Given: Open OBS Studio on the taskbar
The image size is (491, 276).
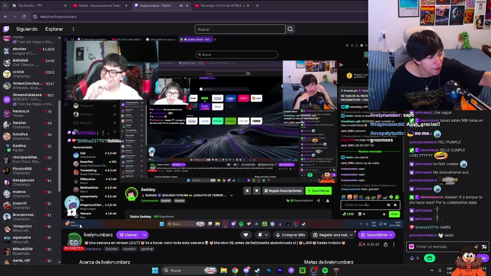Looking at the screenshot, I should (x=314, y=270).
